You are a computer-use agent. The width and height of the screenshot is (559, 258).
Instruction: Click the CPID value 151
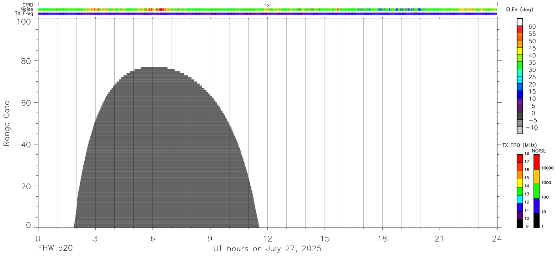(268, 5)
